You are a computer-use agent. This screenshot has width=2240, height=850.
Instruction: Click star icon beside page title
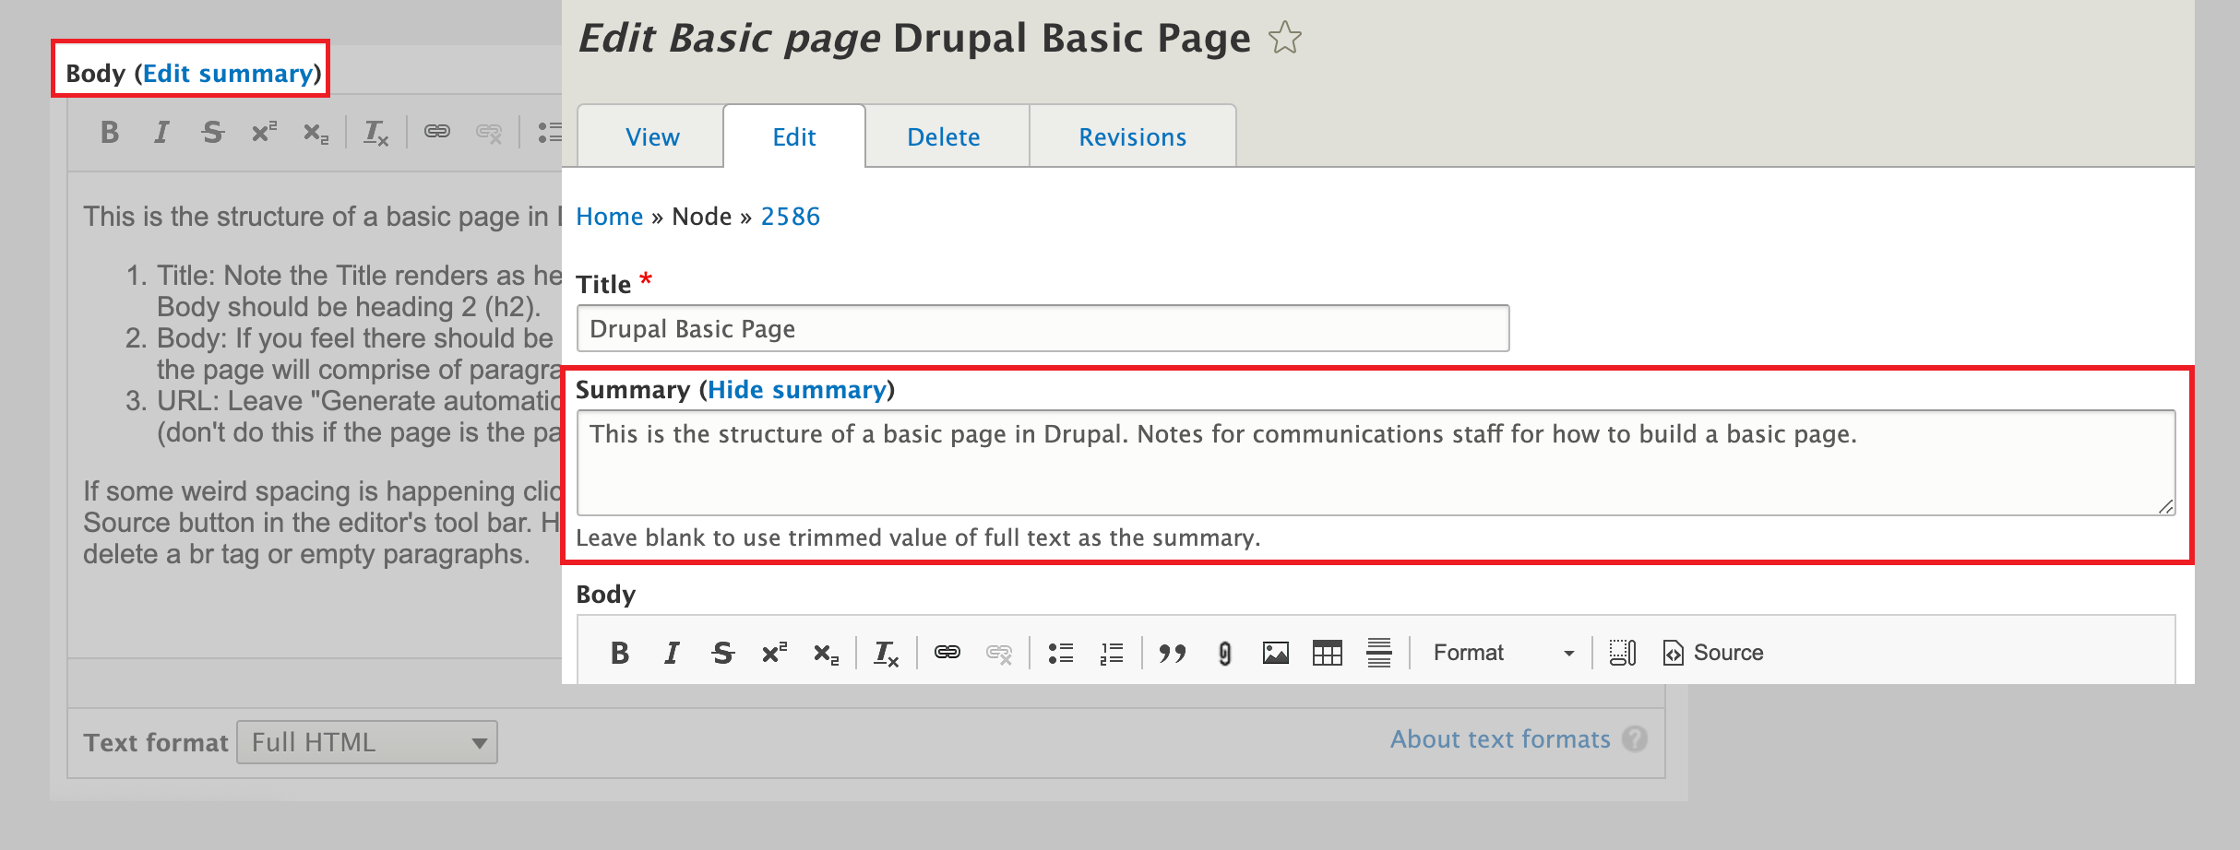click(x=1284, y=39)
